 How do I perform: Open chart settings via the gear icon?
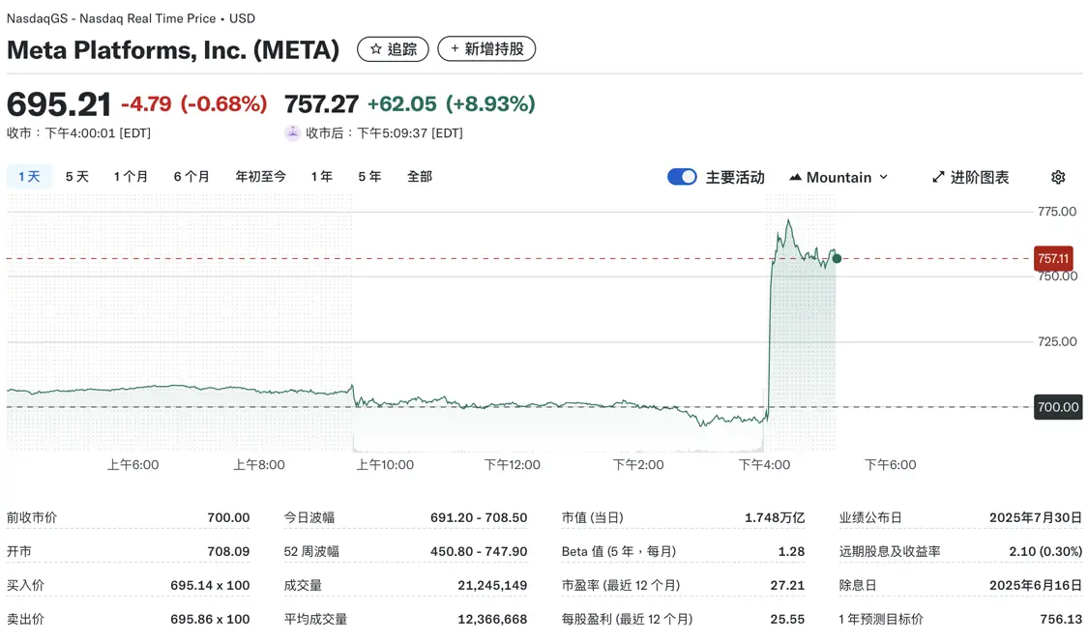pyautogui.click(x=1058, y=177)
